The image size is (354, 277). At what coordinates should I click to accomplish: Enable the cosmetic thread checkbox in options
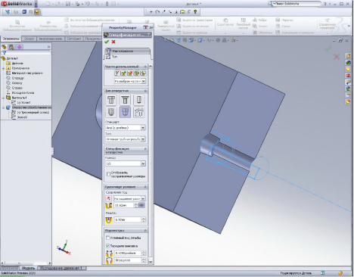(107, 238)
